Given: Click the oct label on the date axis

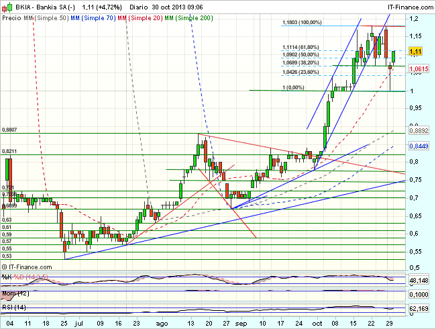Looking at the screenshot, I should (x=317, y=324).
